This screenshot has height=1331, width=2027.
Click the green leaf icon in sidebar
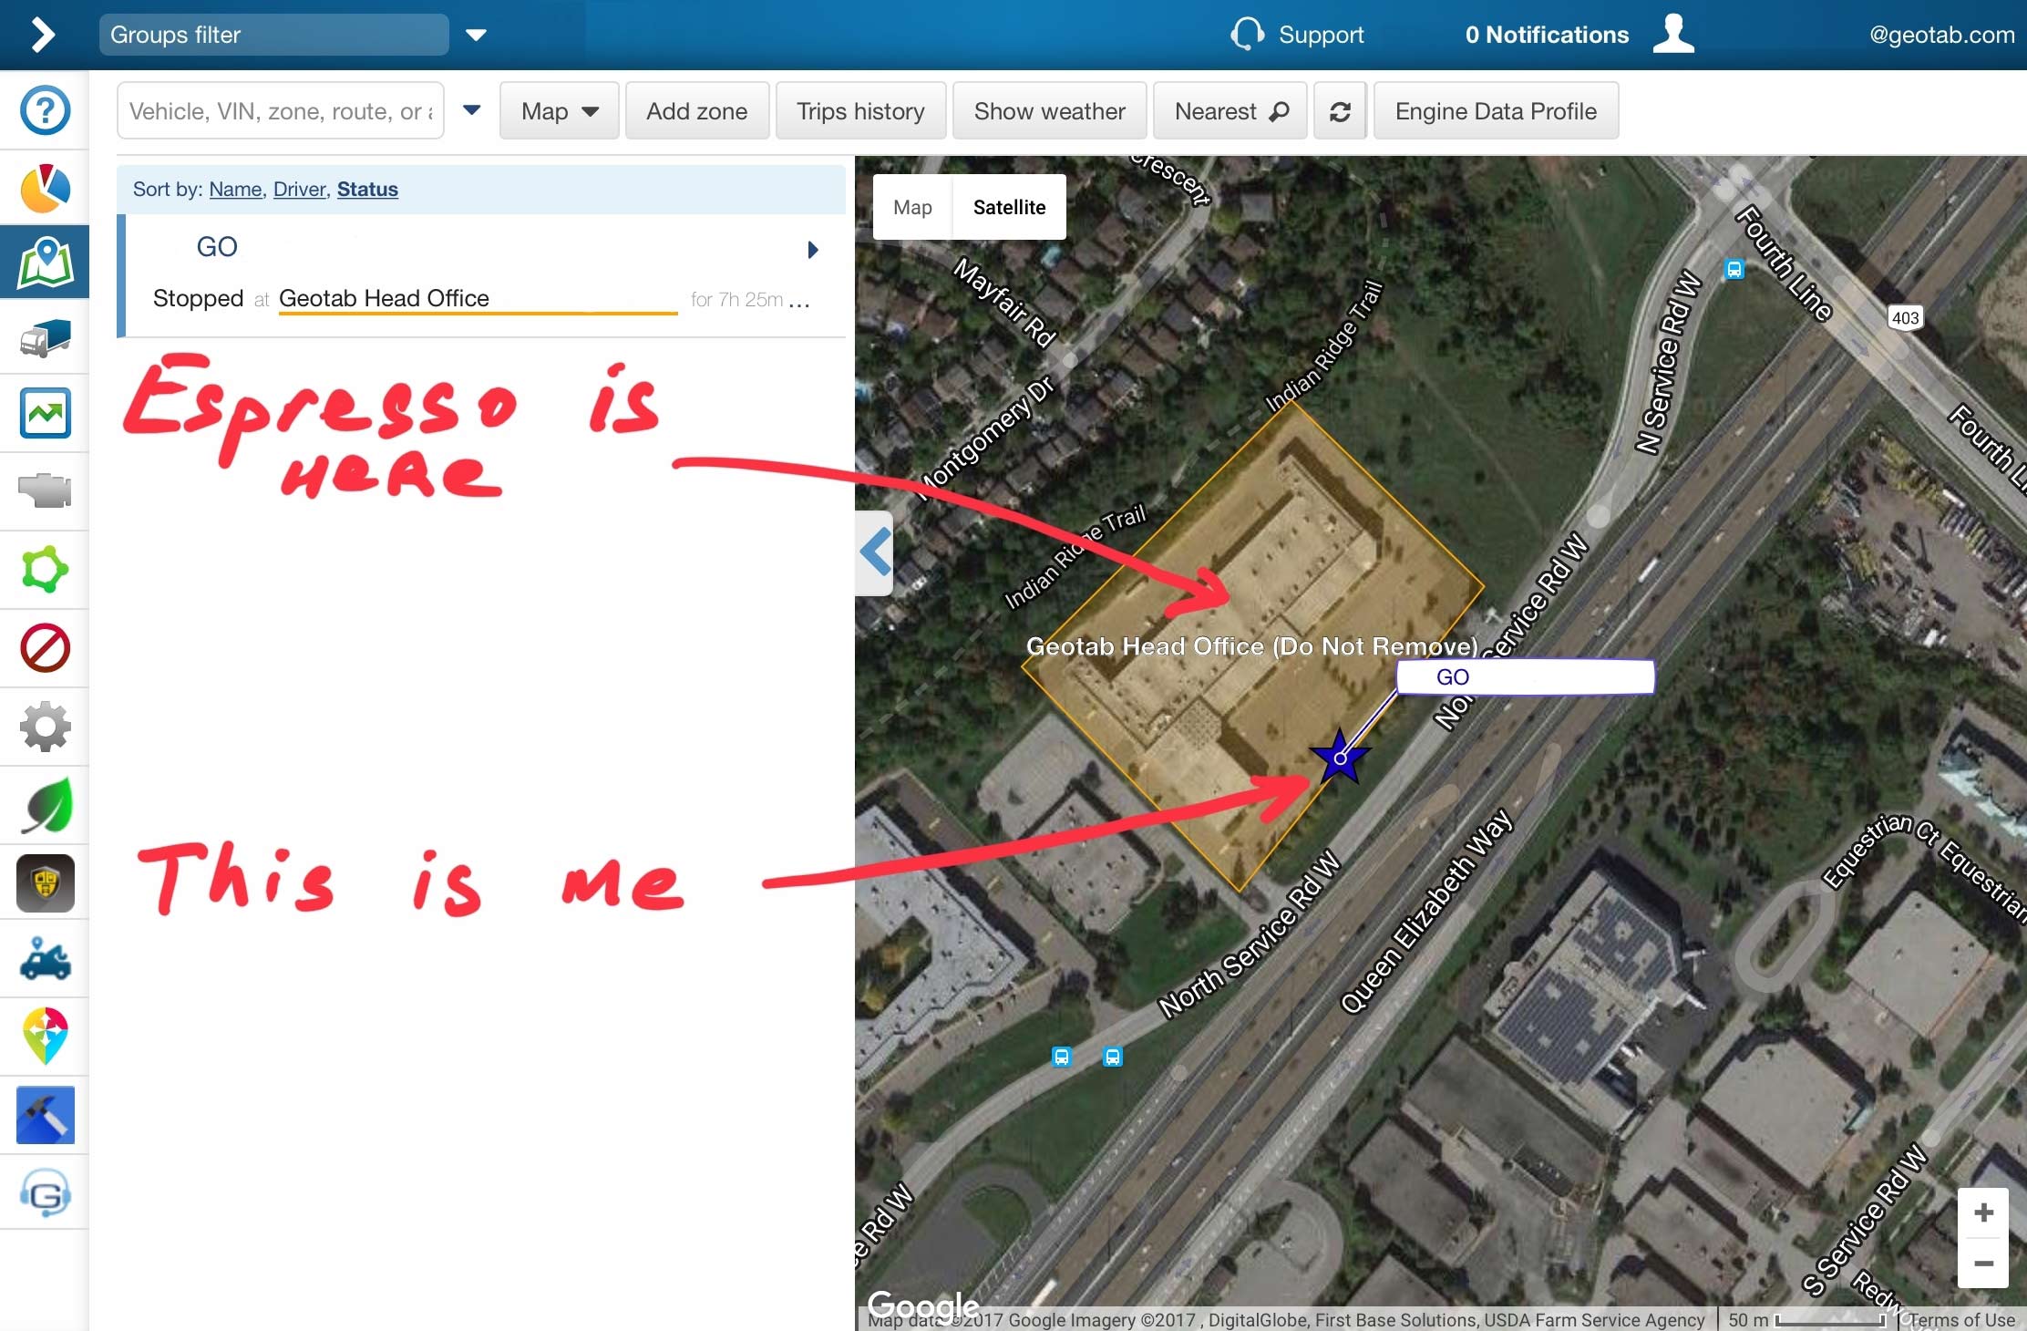pos(45,805)
